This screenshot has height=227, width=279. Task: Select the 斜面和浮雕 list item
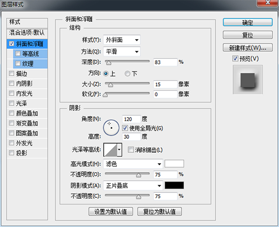27,44
